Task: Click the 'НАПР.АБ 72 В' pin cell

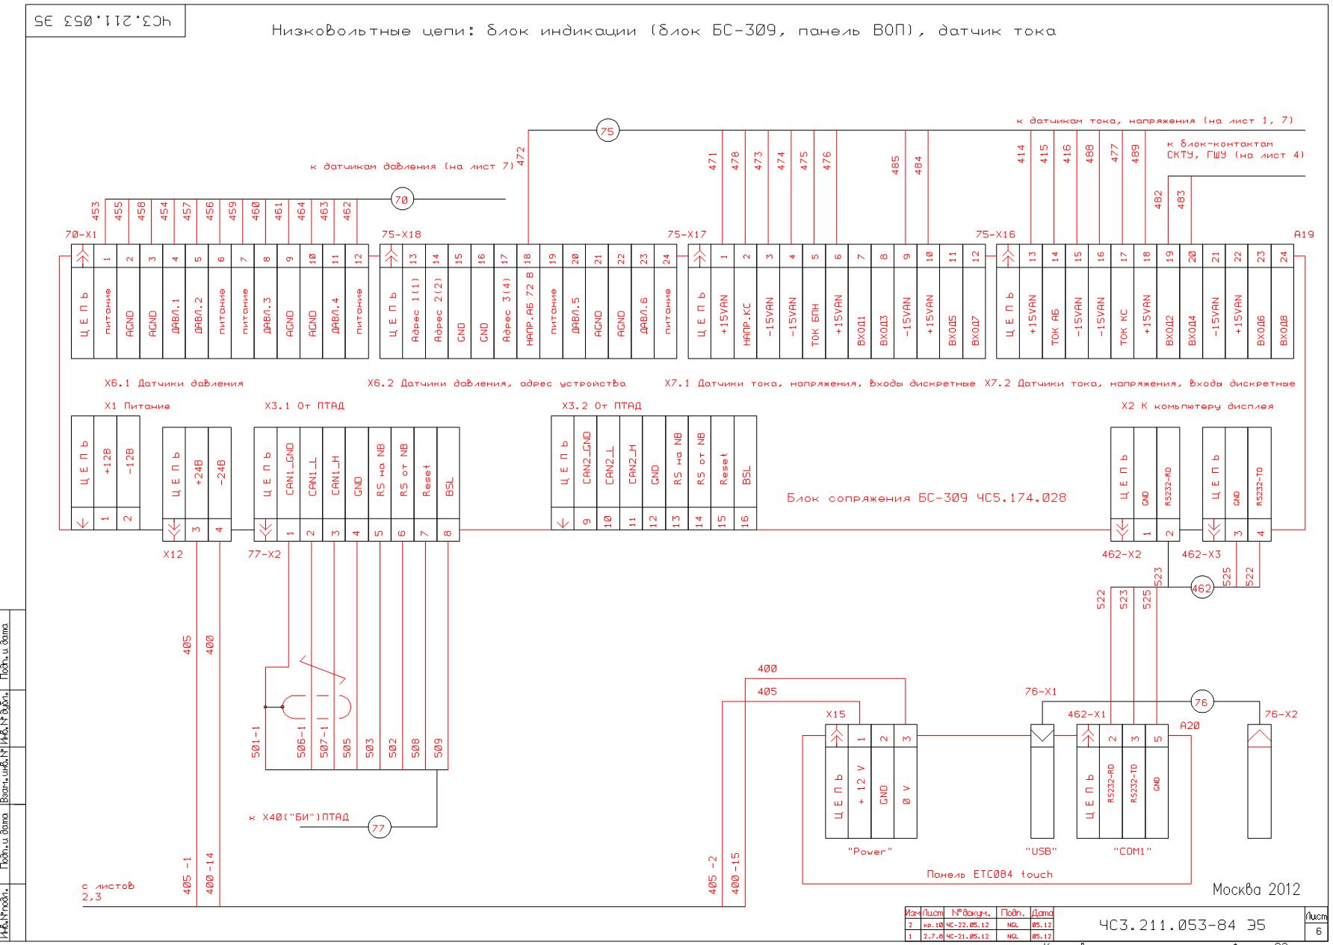Action: [528, 313]
